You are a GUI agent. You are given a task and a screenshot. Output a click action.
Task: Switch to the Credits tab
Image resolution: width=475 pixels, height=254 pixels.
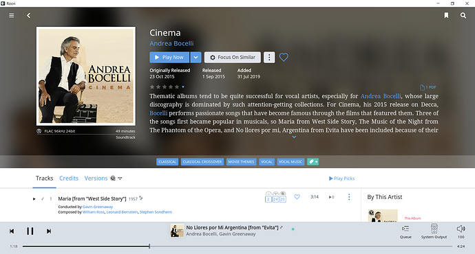(69, 178)
